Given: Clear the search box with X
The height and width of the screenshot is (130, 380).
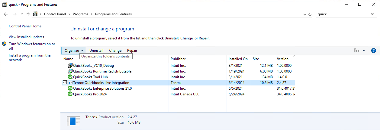Looking at the screenshot, I should (x=372, y=14).
